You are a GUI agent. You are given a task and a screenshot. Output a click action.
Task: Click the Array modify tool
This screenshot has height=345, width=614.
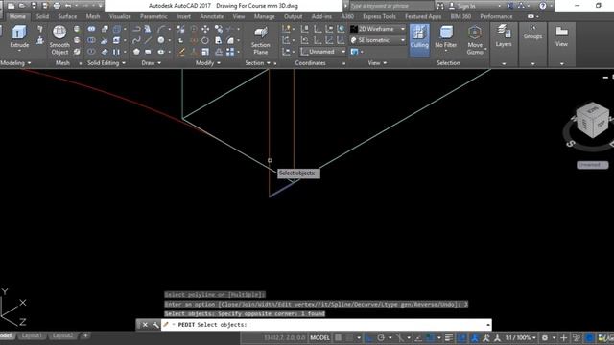[230, 52]
